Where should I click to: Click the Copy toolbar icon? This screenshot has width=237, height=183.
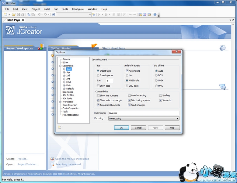pos(29,15)
